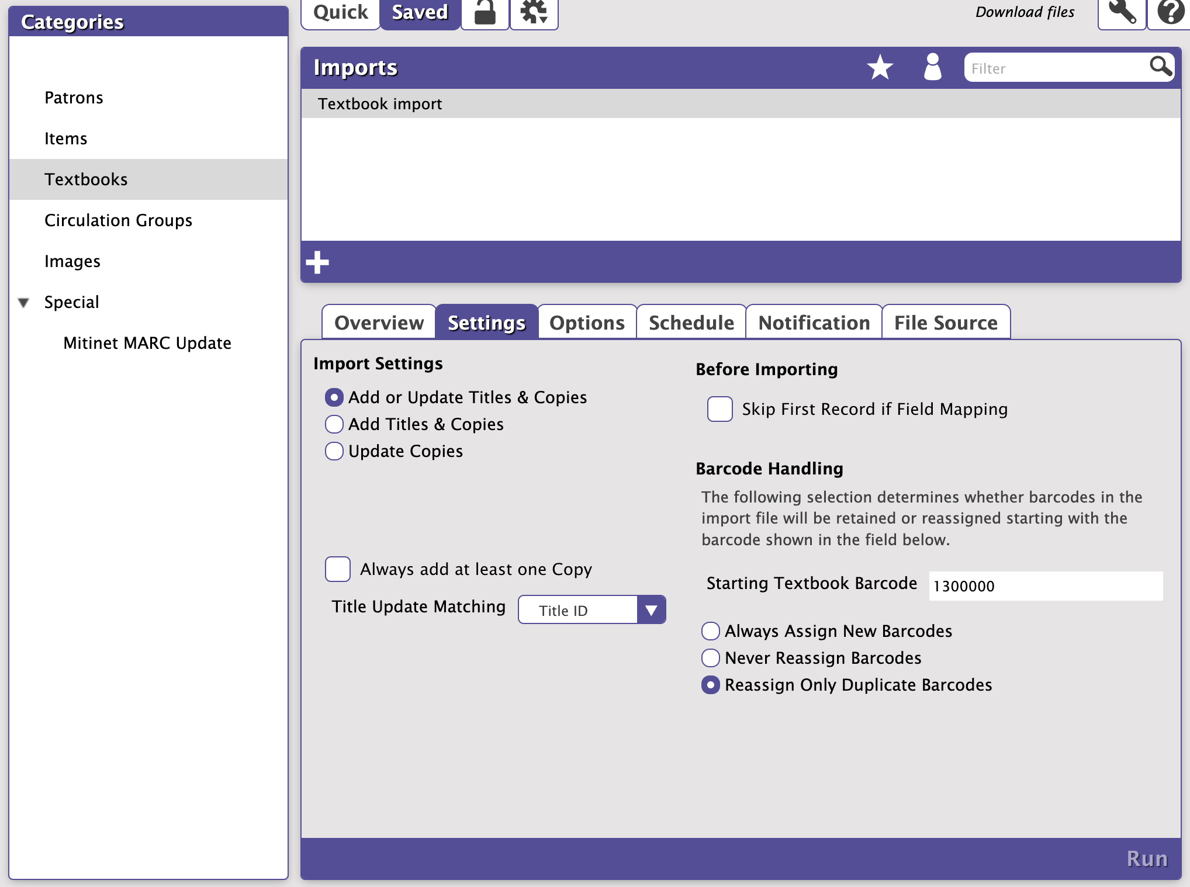The width and height of the screenshot is (1190, 887).
Task: Click the star favorites icon in Imports
Action: 880,67
